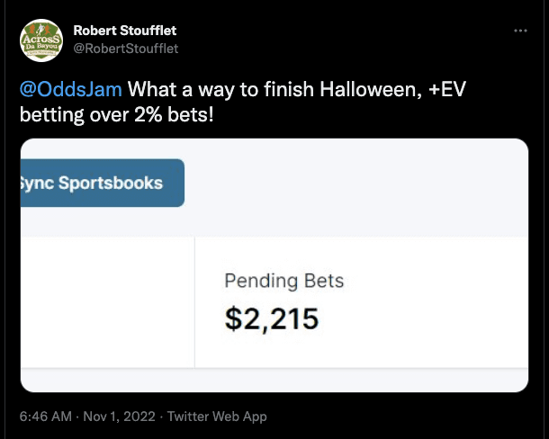Screen dimensions: 549x439
Task: Open the Twitter Web App source link
Action: [217, 417]
